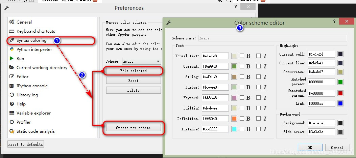The width and height of the screenshot is (356, 158).
Task: Click the History log clock icon
Action: pos(11,95)
